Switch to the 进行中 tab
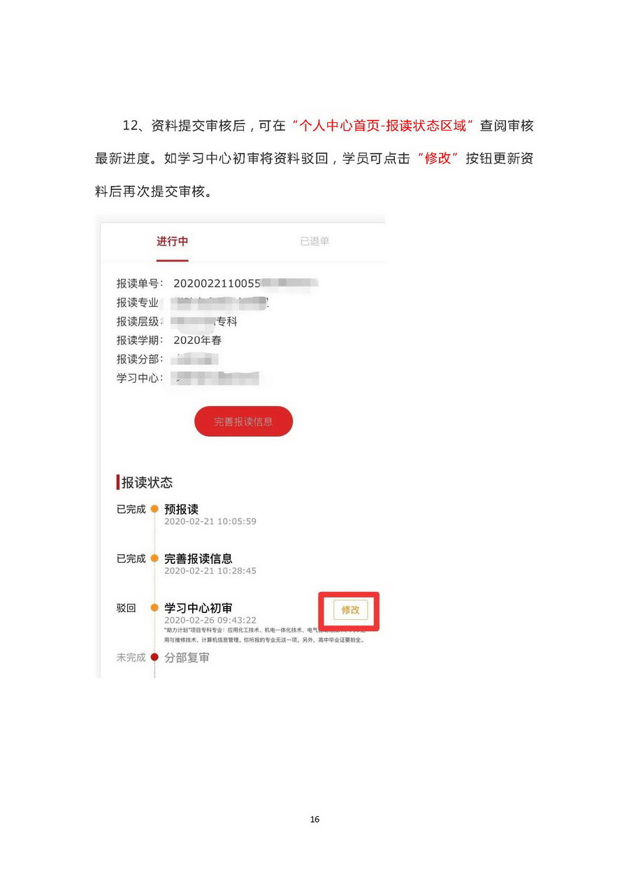 (172, 241)
